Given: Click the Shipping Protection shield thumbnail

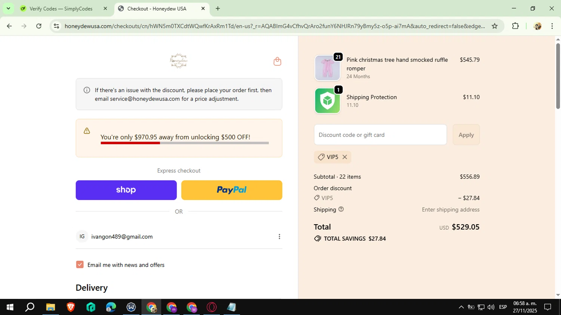Looking at the screenshot, I should point(327,101).
